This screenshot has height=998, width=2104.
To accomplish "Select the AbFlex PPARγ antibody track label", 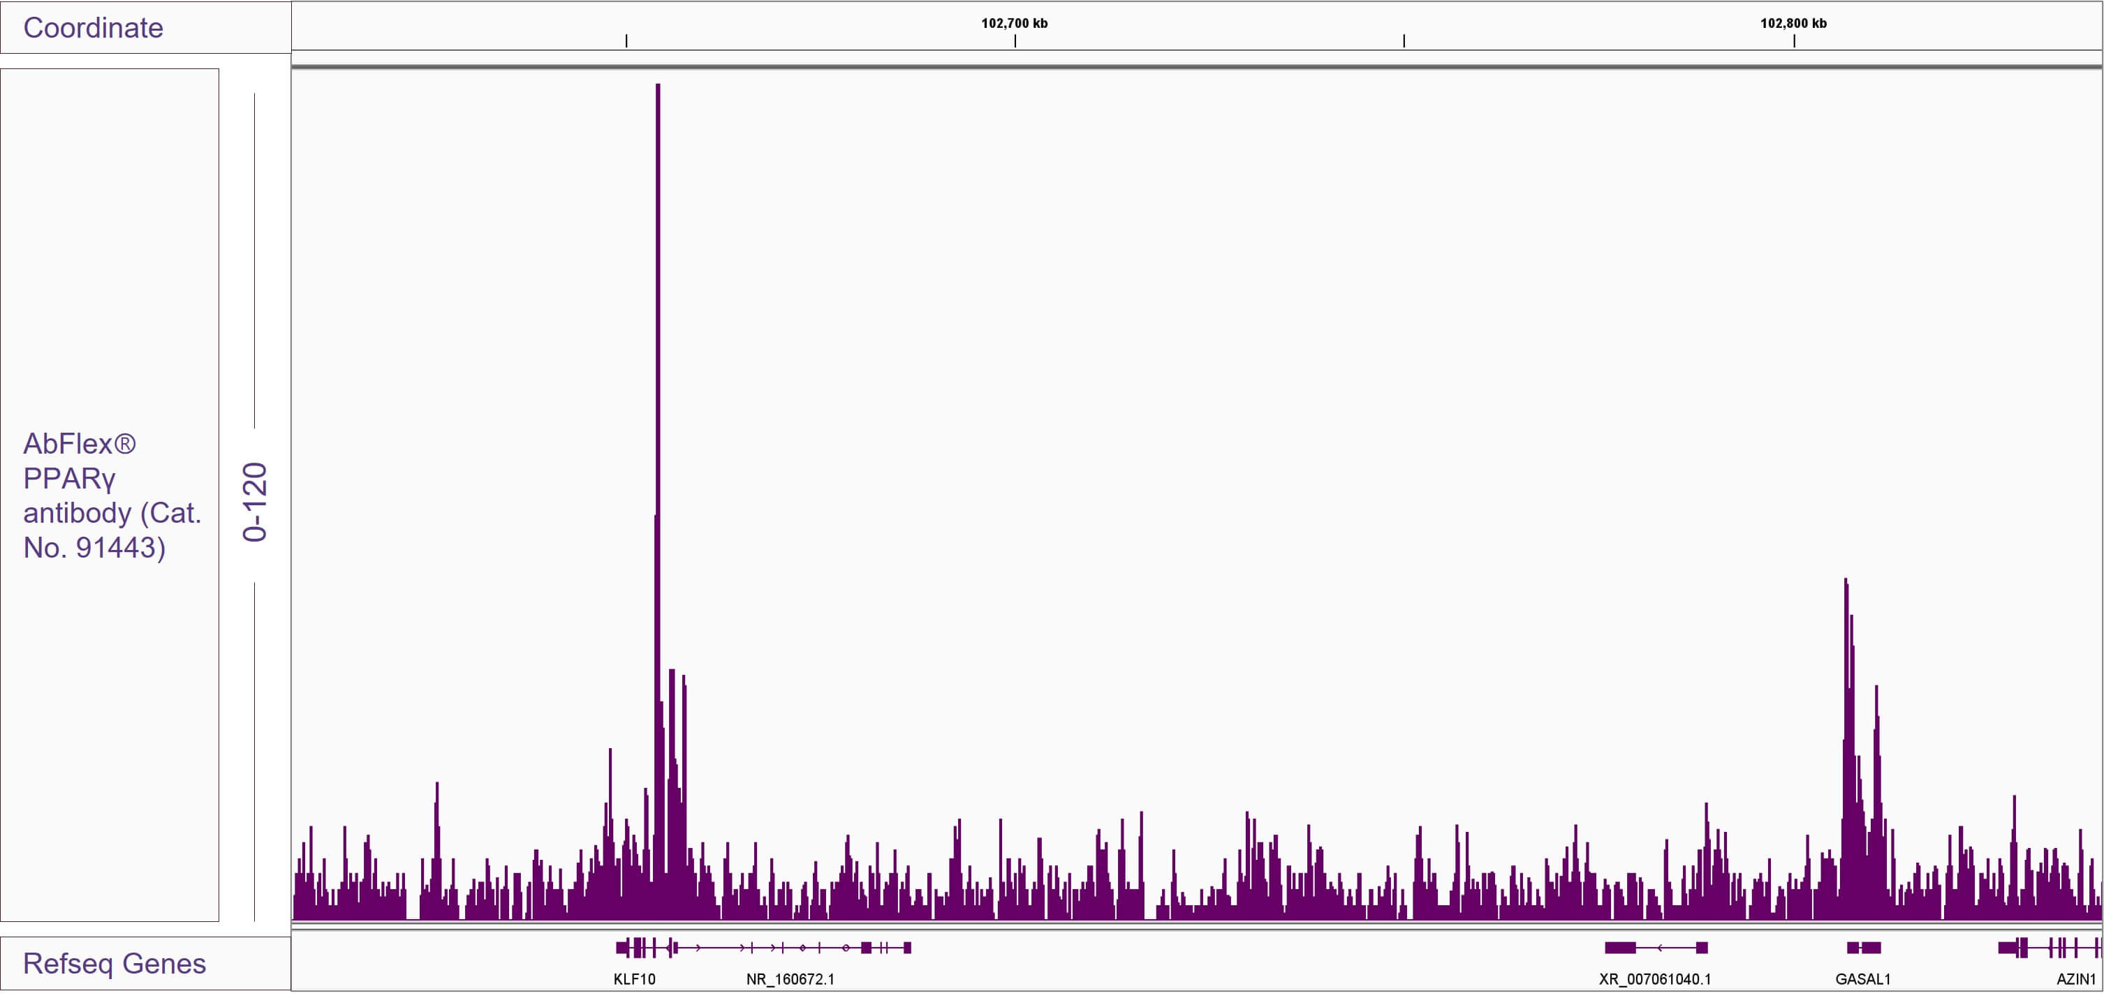I will pos(112,496).
